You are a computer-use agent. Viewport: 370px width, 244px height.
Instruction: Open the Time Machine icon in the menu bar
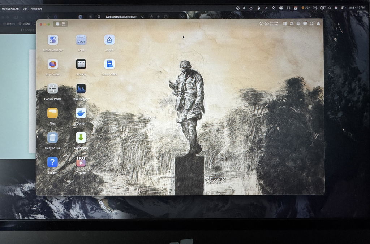251,8
